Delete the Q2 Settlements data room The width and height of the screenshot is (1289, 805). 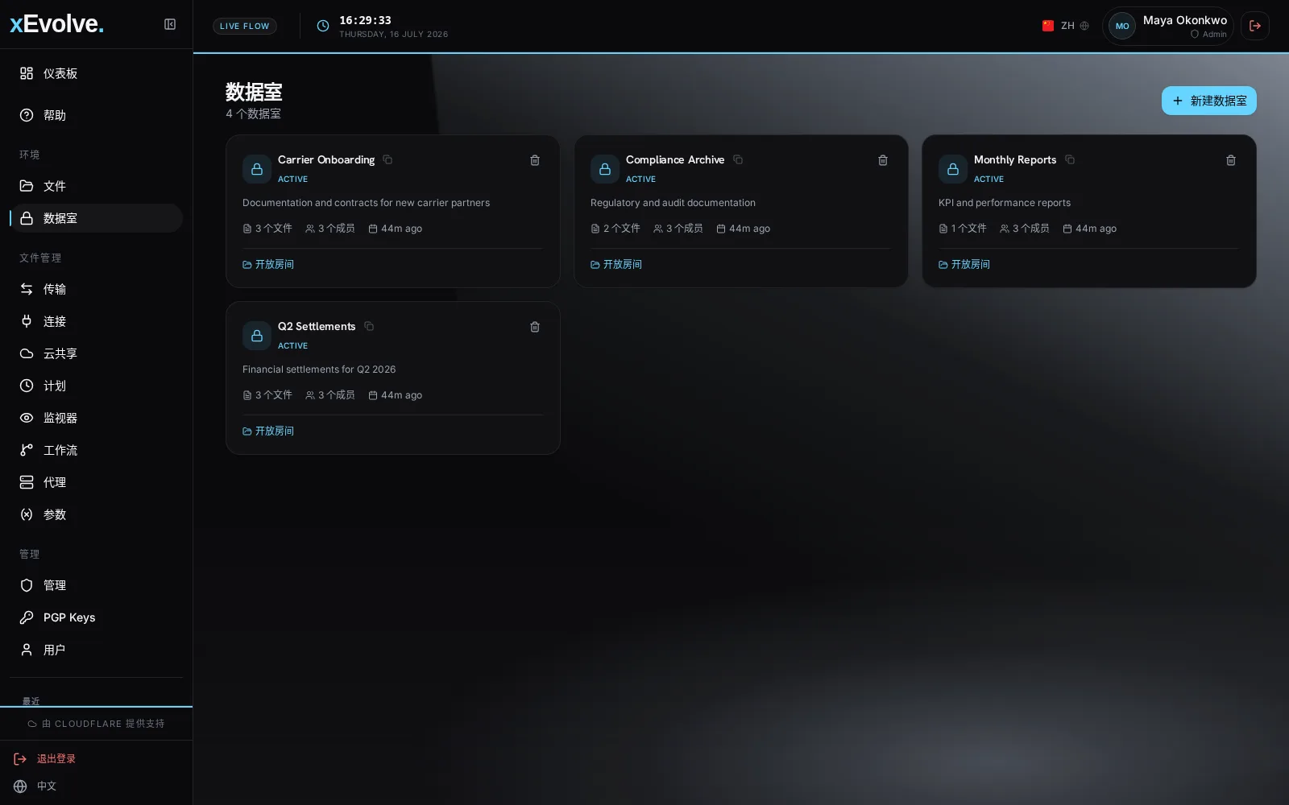click(535, 327)
